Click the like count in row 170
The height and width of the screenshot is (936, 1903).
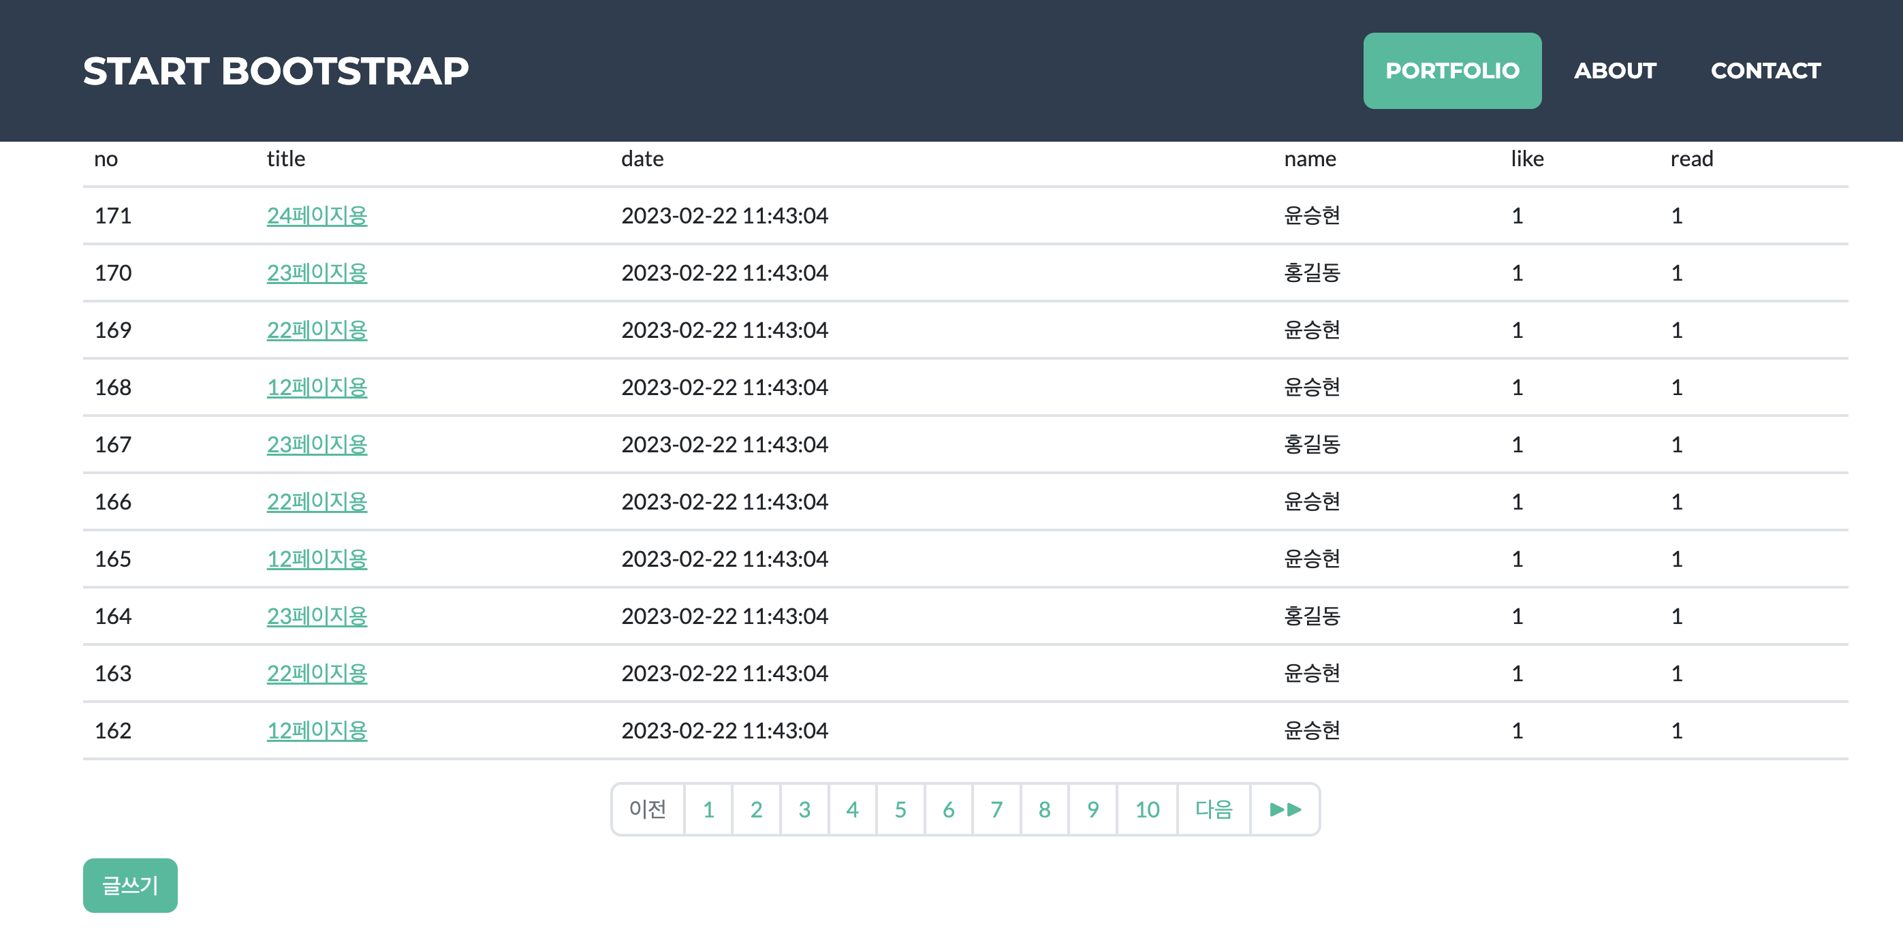point(1517,272)
